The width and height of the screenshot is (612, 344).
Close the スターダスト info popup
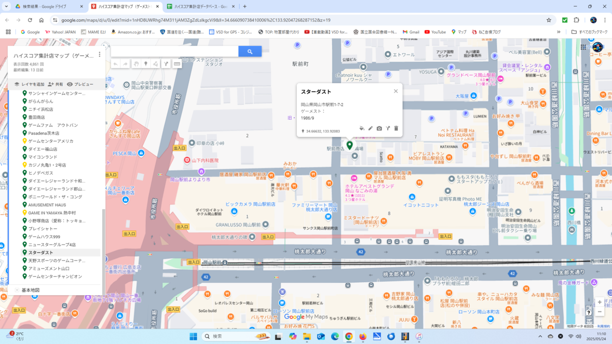coord(396,91)
